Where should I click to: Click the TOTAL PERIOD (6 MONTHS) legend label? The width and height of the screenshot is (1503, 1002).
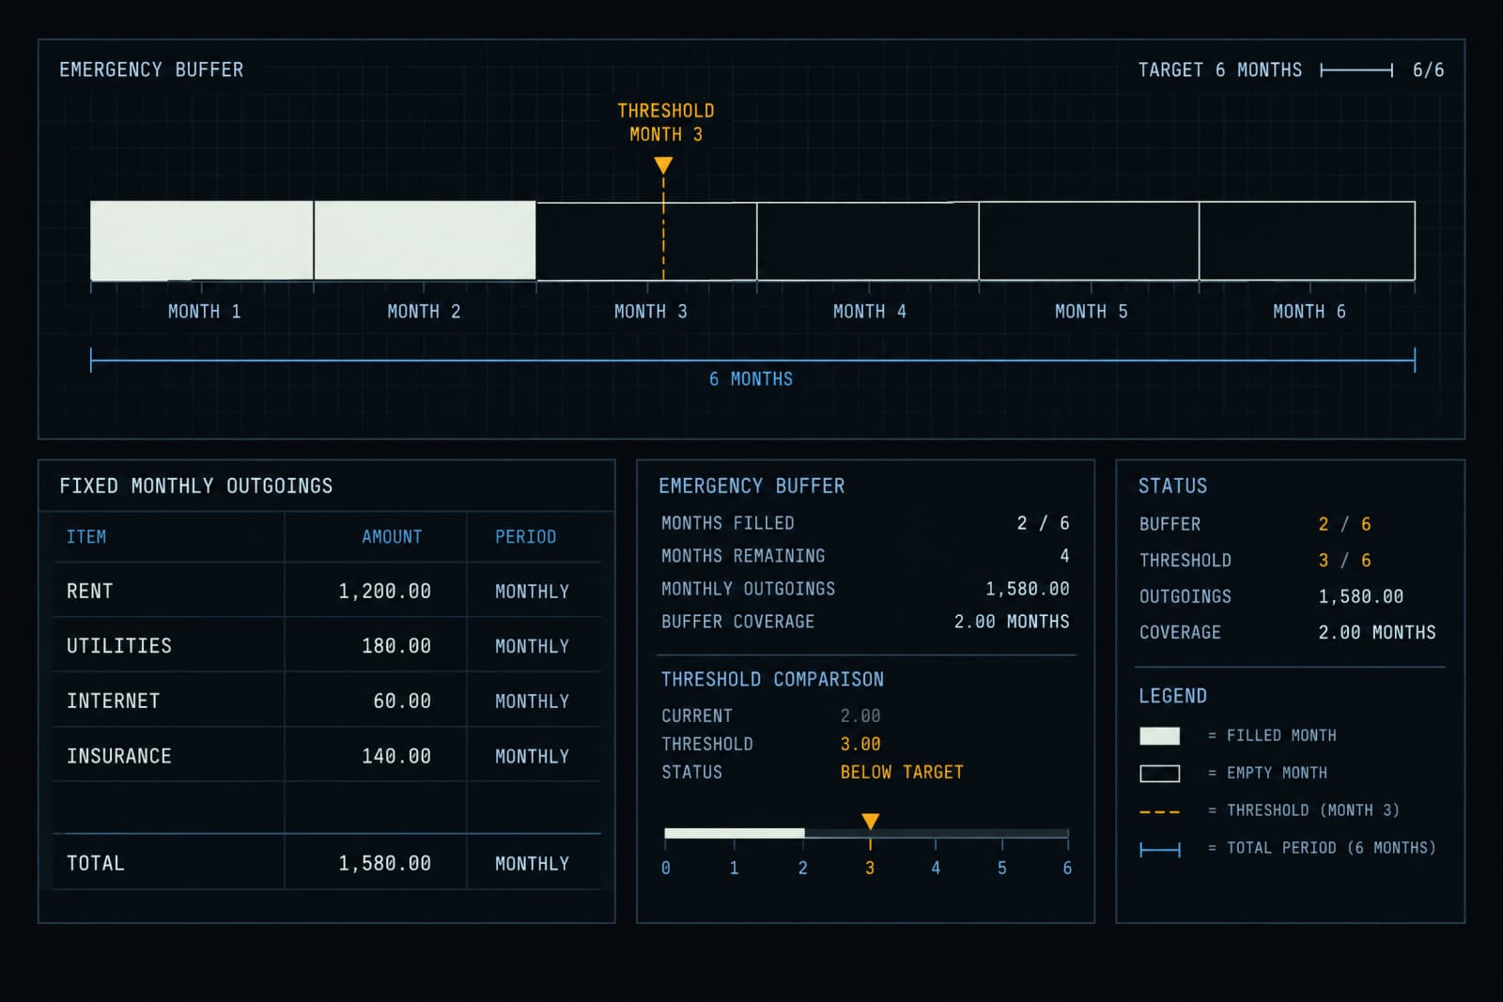click(1331, 849)
